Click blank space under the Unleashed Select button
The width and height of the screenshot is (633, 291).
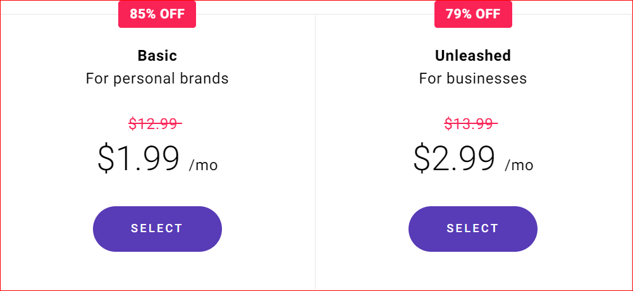point(472,272)
